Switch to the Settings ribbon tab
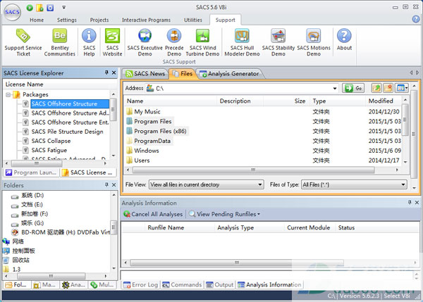 pos(67,20)
